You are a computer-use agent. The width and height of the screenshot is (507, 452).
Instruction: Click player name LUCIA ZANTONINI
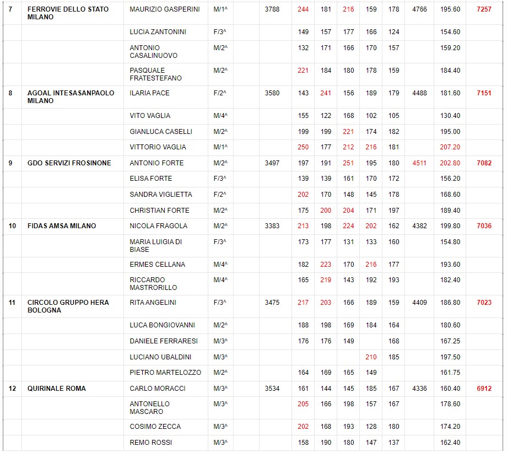point(158,31)
